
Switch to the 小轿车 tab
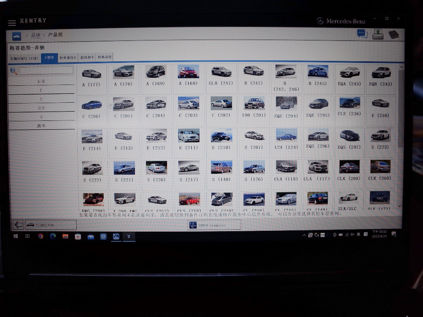49,57
